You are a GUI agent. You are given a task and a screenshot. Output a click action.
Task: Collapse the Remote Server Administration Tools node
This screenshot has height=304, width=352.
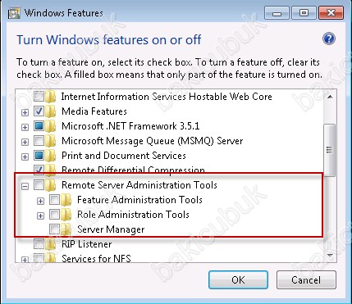[x=25, y=186]
